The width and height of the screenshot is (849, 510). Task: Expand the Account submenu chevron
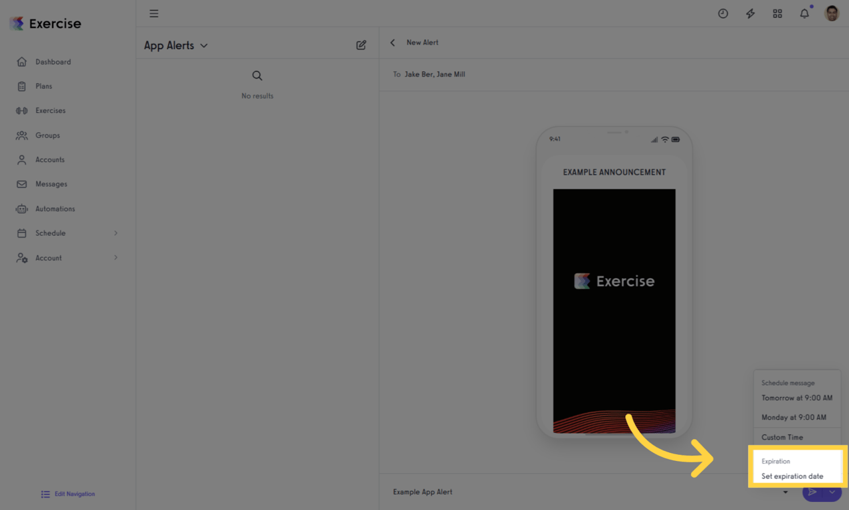pos(116,258)
